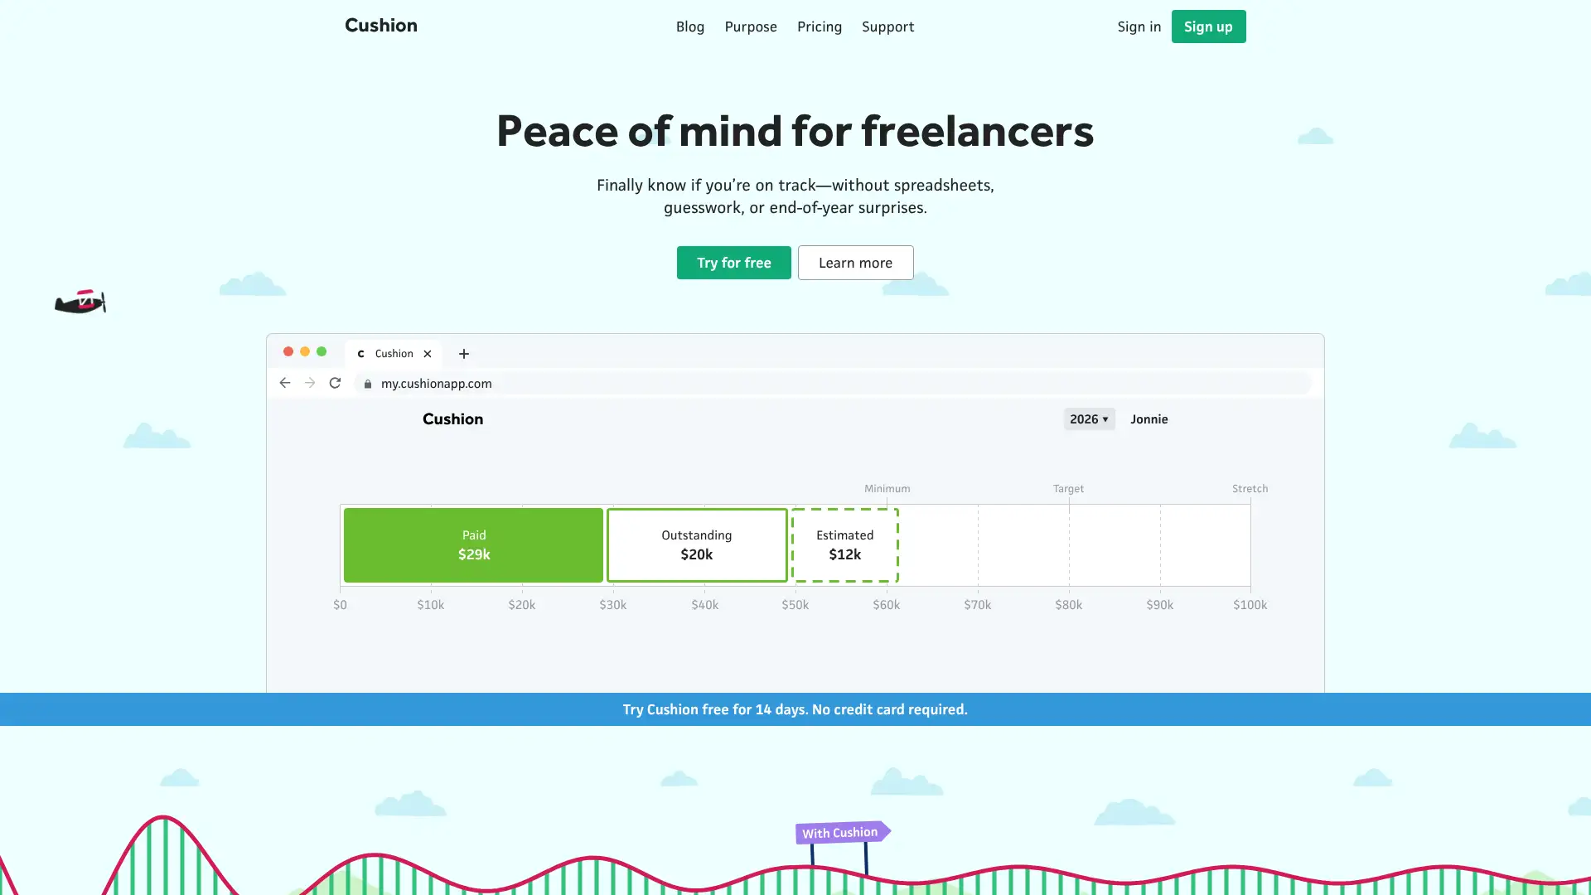Image resolution: width=1591 pixels, height=895 pixels.
Task: Click the yellow minimize dot
Action: point(305,351)
